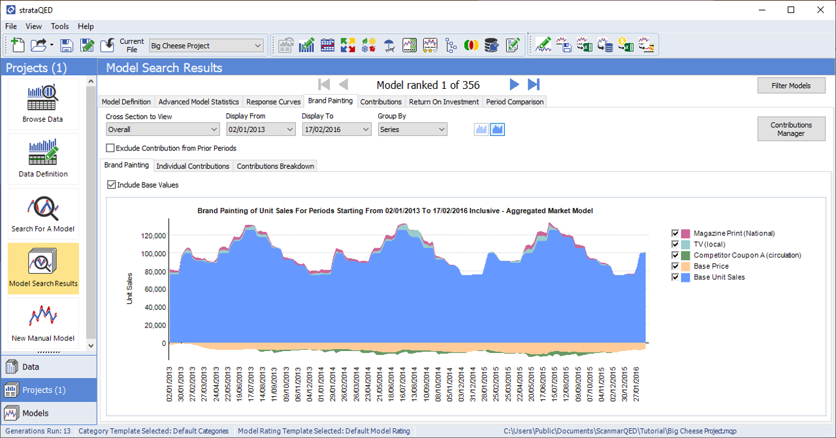
Task: Open the Contributions Manager button
Action: point(791,129)
